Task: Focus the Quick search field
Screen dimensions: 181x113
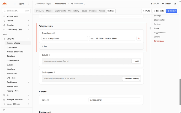Action: pyautogui.click(x=16, y=11)
